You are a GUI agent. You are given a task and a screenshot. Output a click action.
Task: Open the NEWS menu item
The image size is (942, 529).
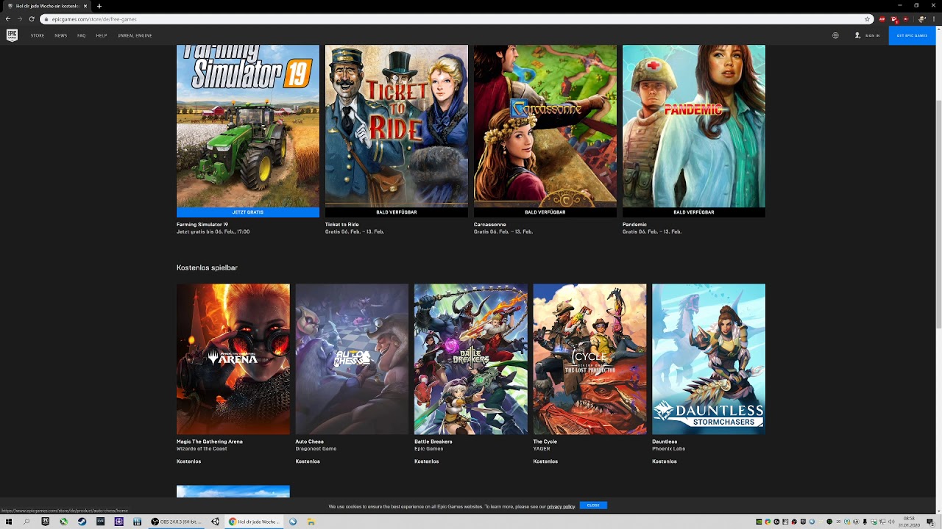60,35
